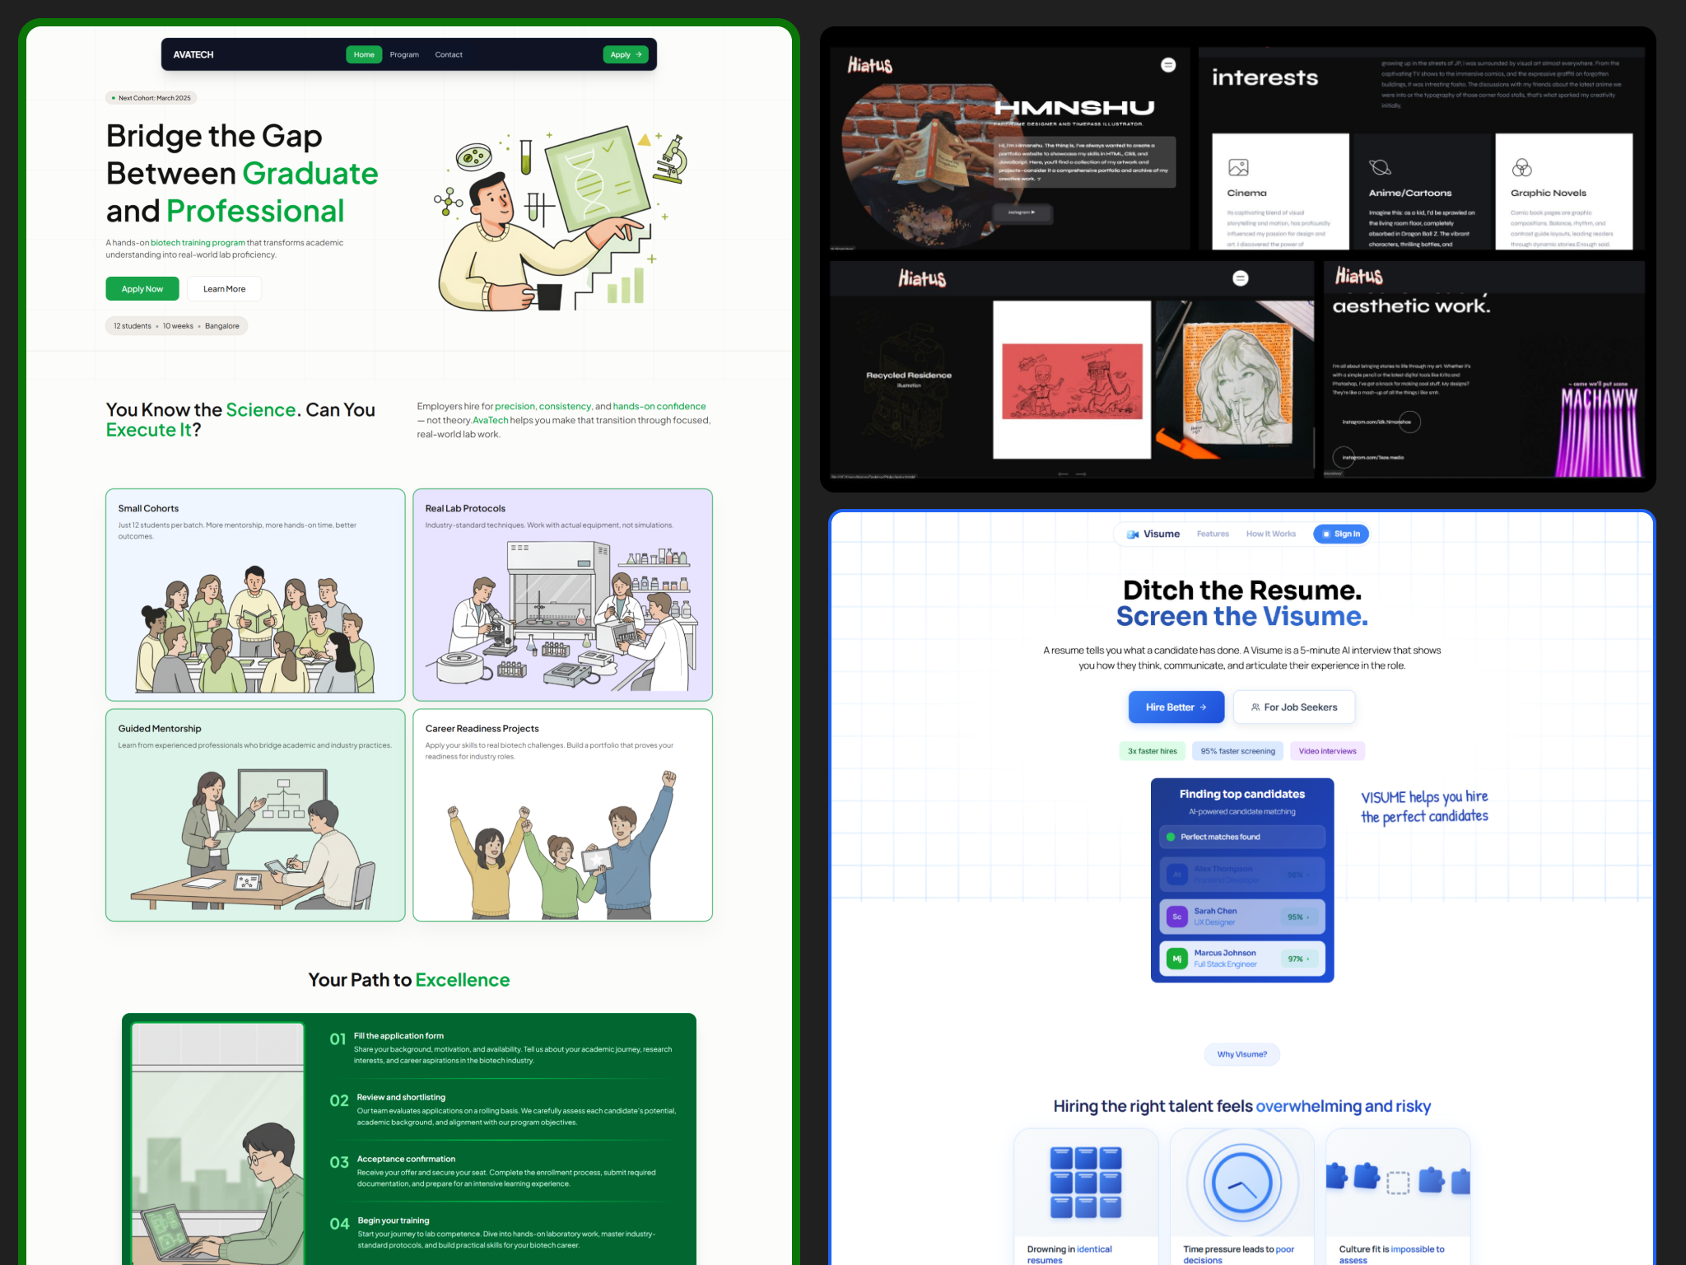
Task: Click the biotech training program link text
Action: click(x=198, y=243)
